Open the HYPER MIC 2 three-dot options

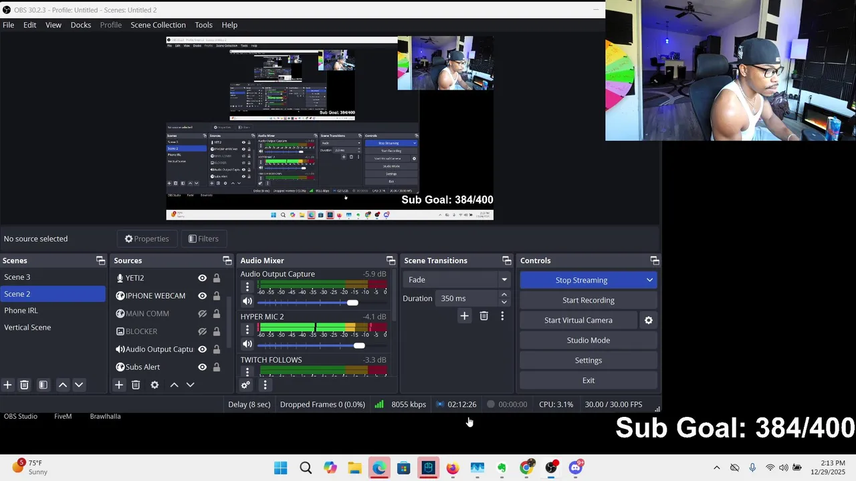tap(247, 330)
